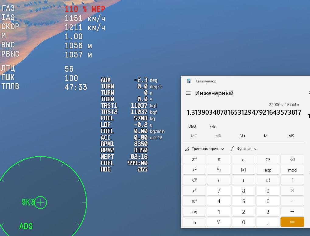Toggle F-E scientific notation
Screen dimensions: 310x236
point(212,126)
